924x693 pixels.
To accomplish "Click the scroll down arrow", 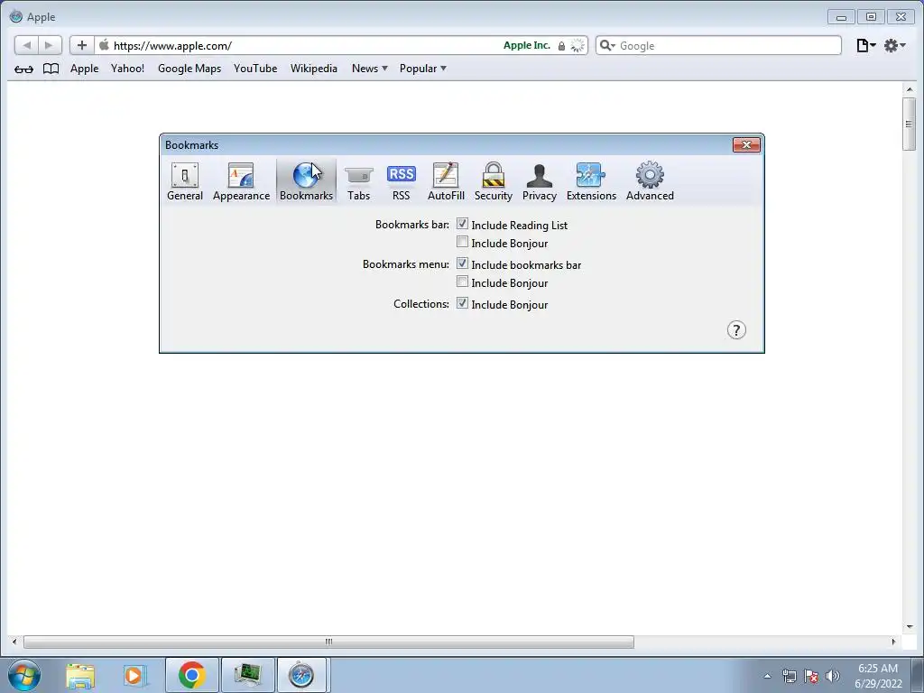I will (910, 627).
